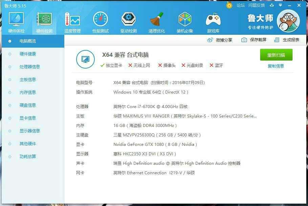Click heading X64 兼容 台式电脑
This screenshot has width=308, height=206.
(125, 55)
